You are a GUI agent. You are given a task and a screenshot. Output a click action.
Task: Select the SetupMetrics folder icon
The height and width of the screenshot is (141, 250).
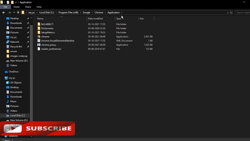point(39,33)
